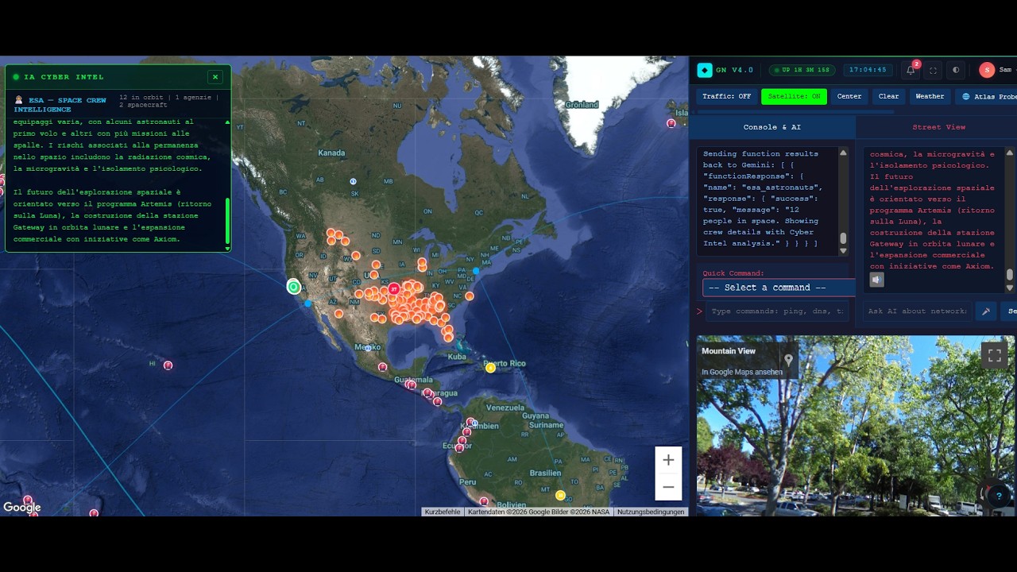Click the green target marker near California
The image size is (1017, 572).
pos(294,287)
